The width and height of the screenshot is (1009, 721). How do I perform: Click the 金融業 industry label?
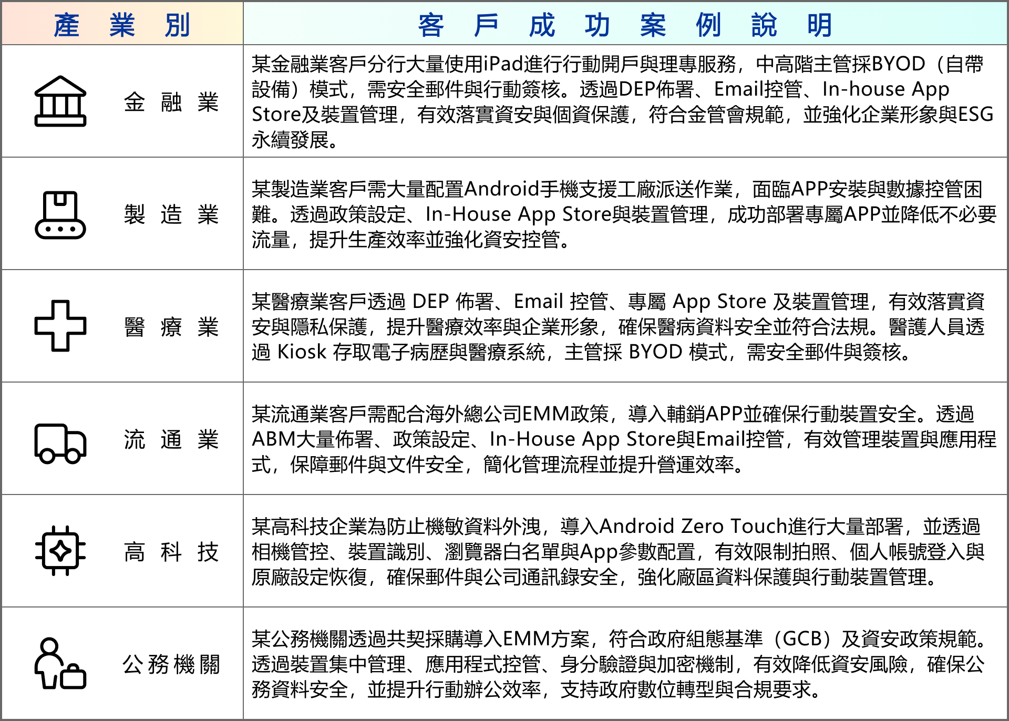pyautogui.click(x=171, y=102)
